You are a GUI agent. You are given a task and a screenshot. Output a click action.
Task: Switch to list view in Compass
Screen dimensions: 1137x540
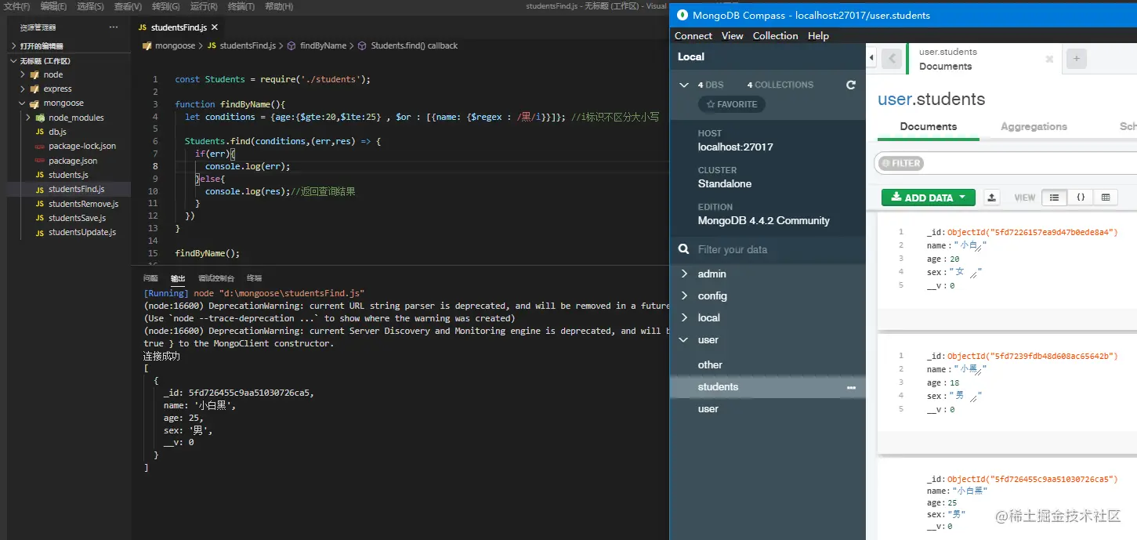[1054, 198]
